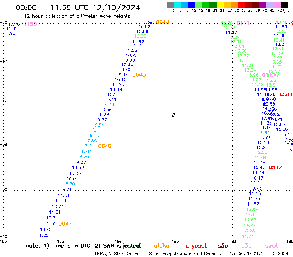The width and height of the screenshot is (293, 257).
Task: Click the NOAA/NESDIS credit line at bottom
Action: [x=159, y=253]
